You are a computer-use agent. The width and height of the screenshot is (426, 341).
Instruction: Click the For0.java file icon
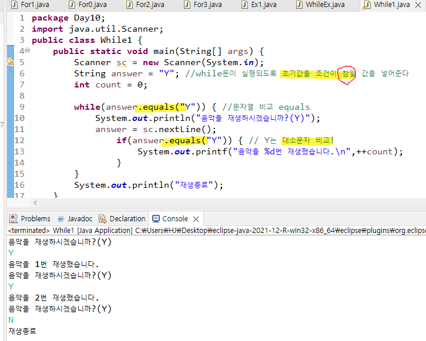tap(72, 5)
